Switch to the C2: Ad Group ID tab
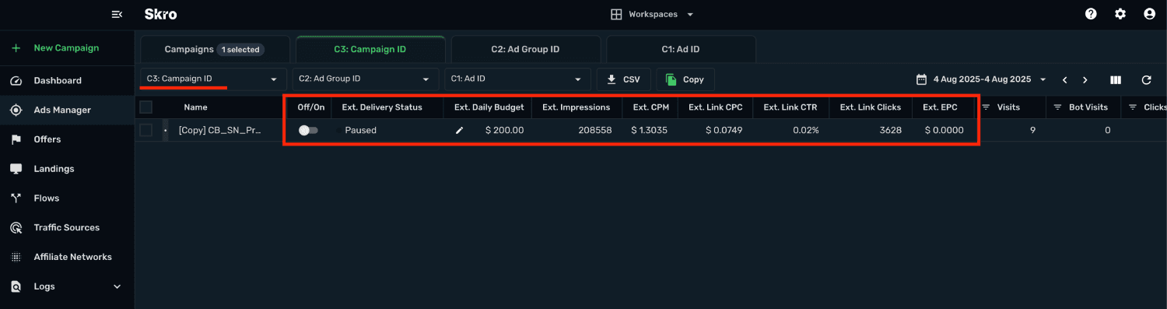The height and width of the screenshot is (309, 1167). pyautogui.click(x=525, y=49)
